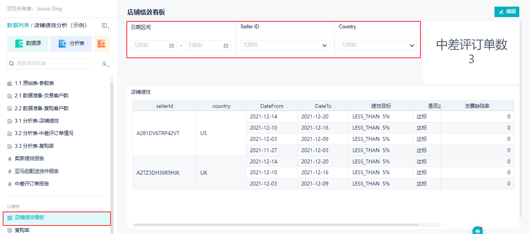The height and width of the screenshot is (234, 529).
Task: Expand the Country dropdown
Action: (x=412, y=45)
